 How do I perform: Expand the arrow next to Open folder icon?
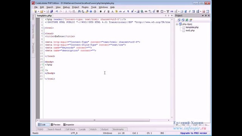[x=45, y=11]
